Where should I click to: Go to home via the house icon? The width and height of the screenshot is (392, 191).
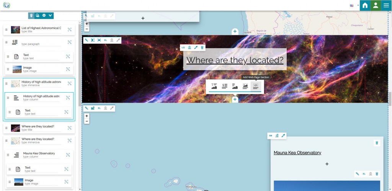tap(365, 5)
